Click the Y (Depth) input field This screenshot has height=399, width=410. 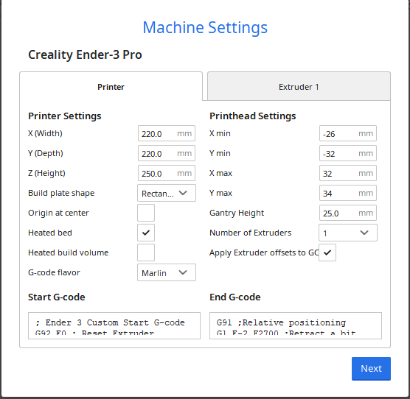167,153
